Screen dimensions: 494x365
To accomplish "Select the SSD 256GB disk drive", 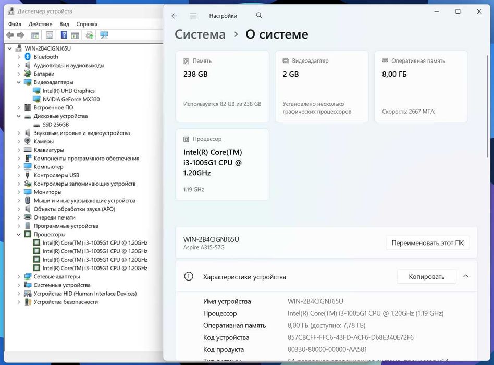I will (56, 125).
